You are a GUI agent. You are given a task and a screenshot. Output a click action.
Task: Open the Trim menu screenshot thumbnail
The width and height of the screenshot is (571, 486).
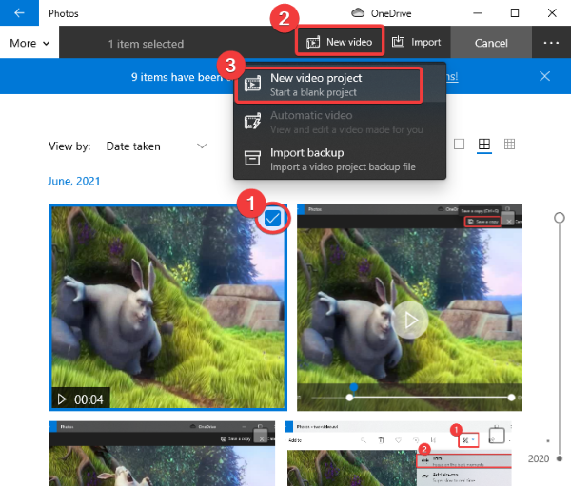398,454
